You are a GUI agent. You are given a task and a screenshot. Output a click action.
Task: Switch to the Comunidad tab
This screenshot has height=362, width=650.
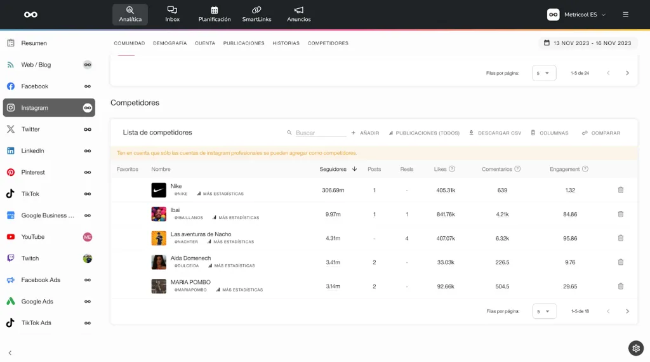[x=129, y=43]
